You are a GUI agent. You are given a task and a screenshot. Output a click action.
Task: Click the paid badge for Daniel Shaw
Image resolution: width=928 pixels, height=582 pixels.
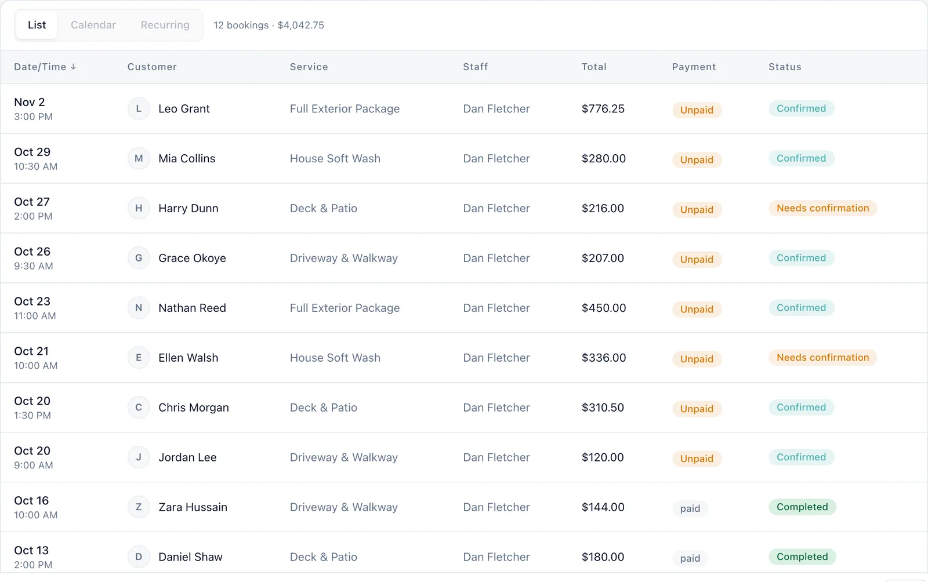(x=690, y=558)
